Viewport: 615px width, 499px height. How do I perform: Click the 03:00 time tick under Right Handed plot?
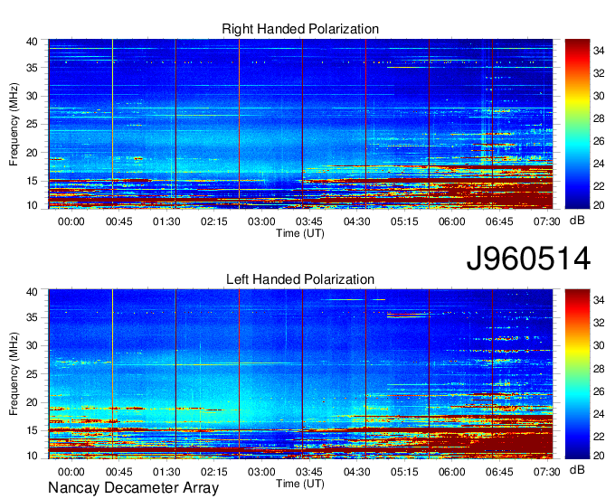click(x=261, y=221)
